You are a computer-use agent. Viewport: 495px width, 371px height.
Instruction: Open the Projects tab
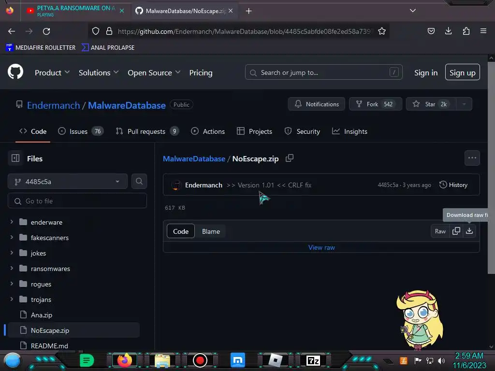[x=254, y=131]
